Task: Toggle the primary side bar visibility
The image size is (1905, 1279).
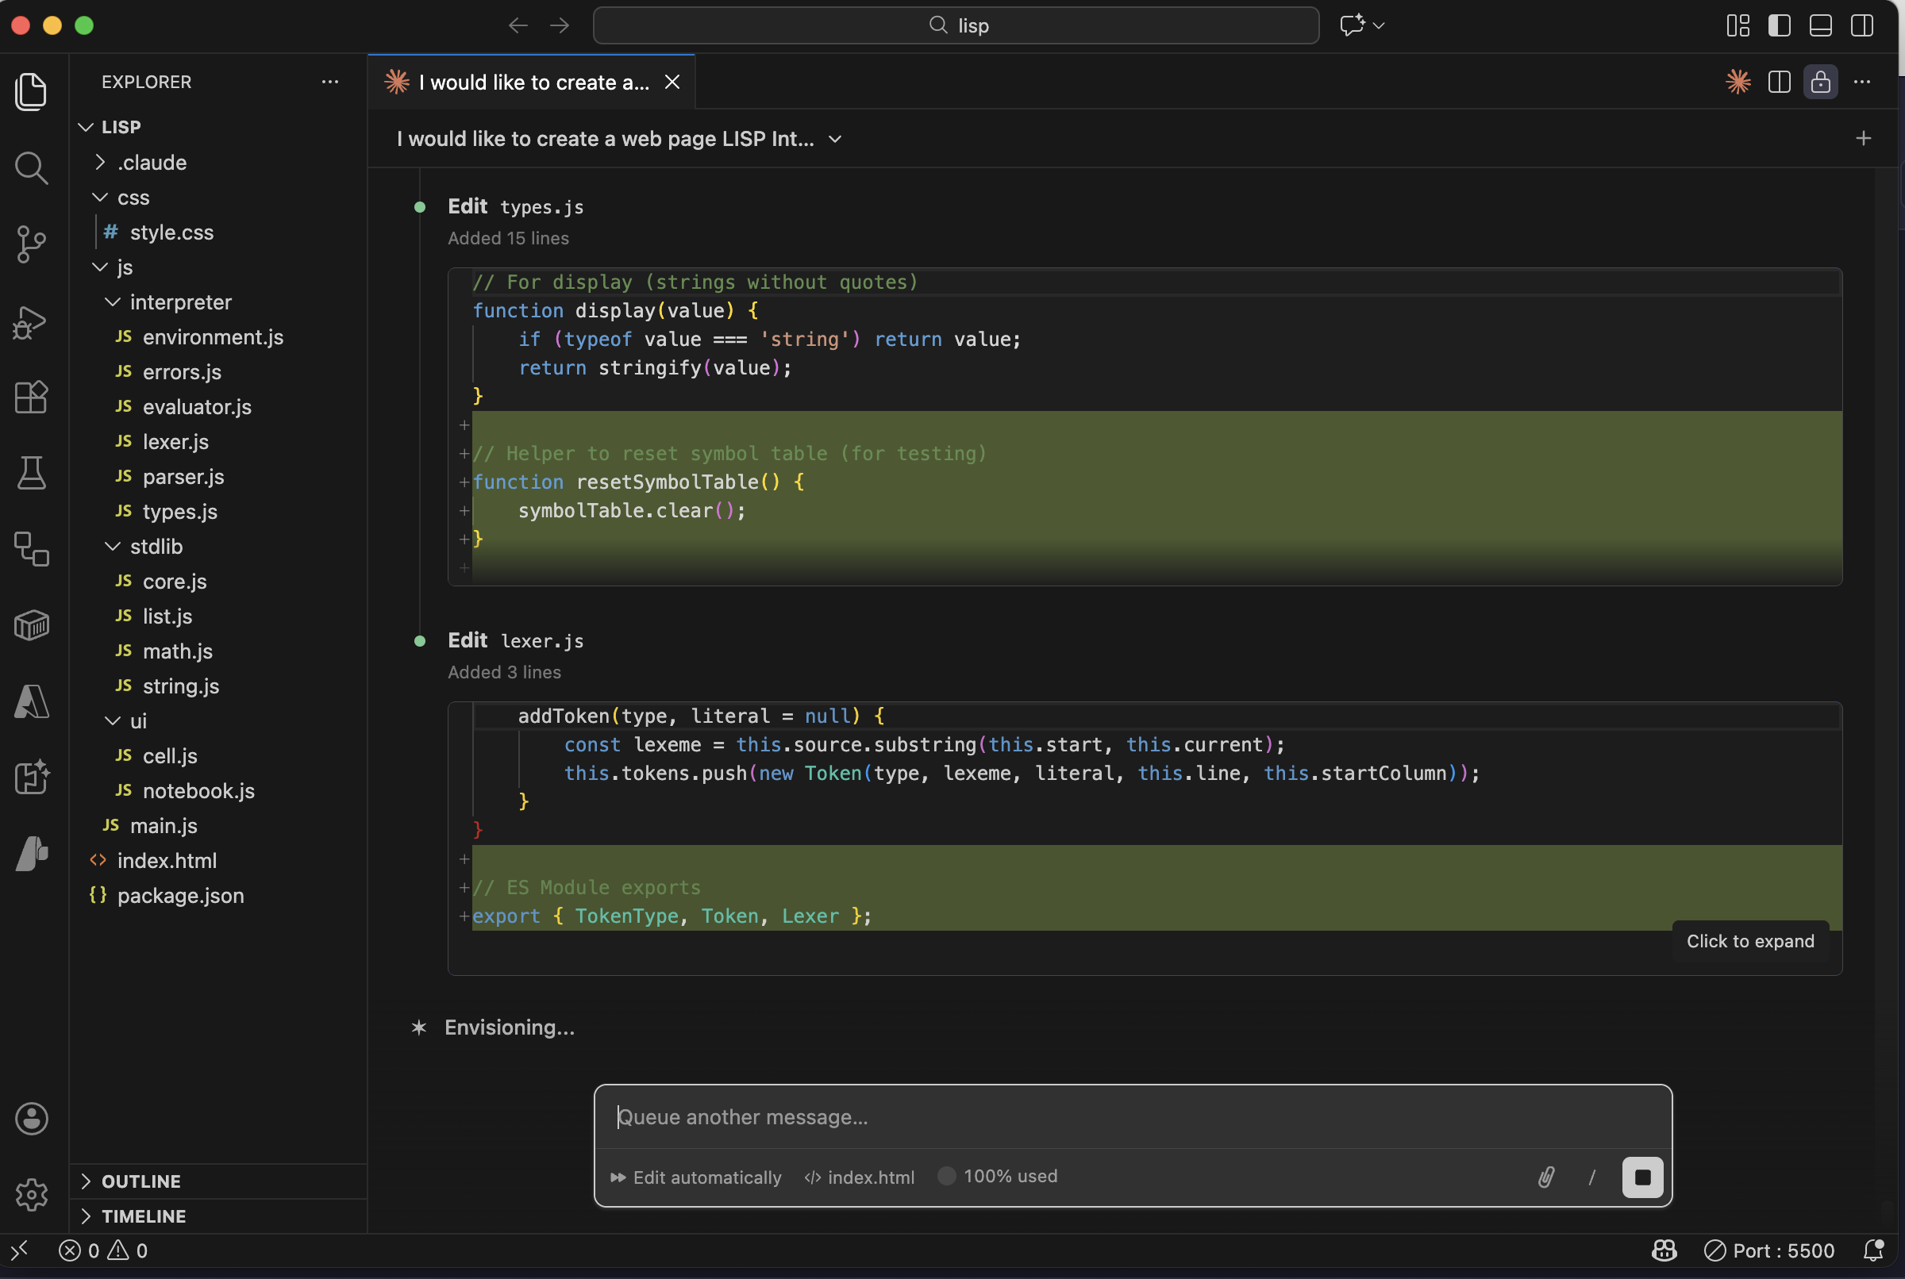Action: pyautogui.click(x=1779, y=25)
